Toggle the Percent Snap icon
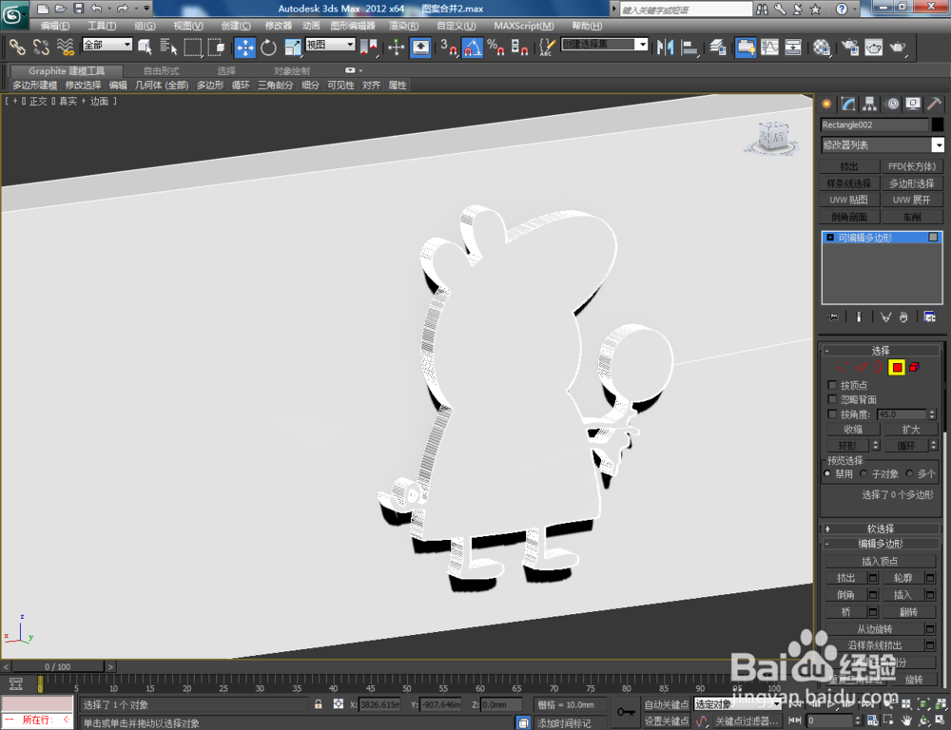This screenshot has height=730, width=951. pos(495,47)
